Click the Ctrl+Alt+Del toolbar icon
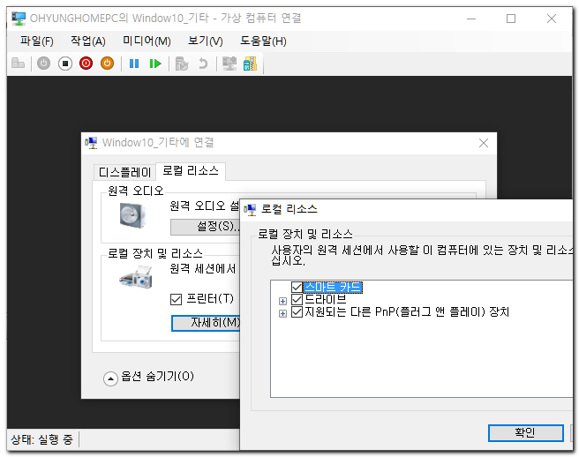 click(18, 64)
